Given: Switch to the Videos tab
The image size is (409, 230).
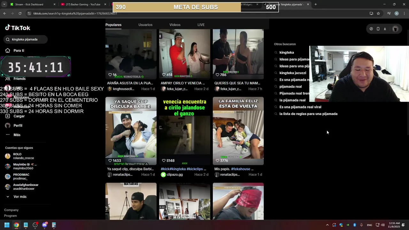Looking at the screenshot, I should tap(175, 25).
